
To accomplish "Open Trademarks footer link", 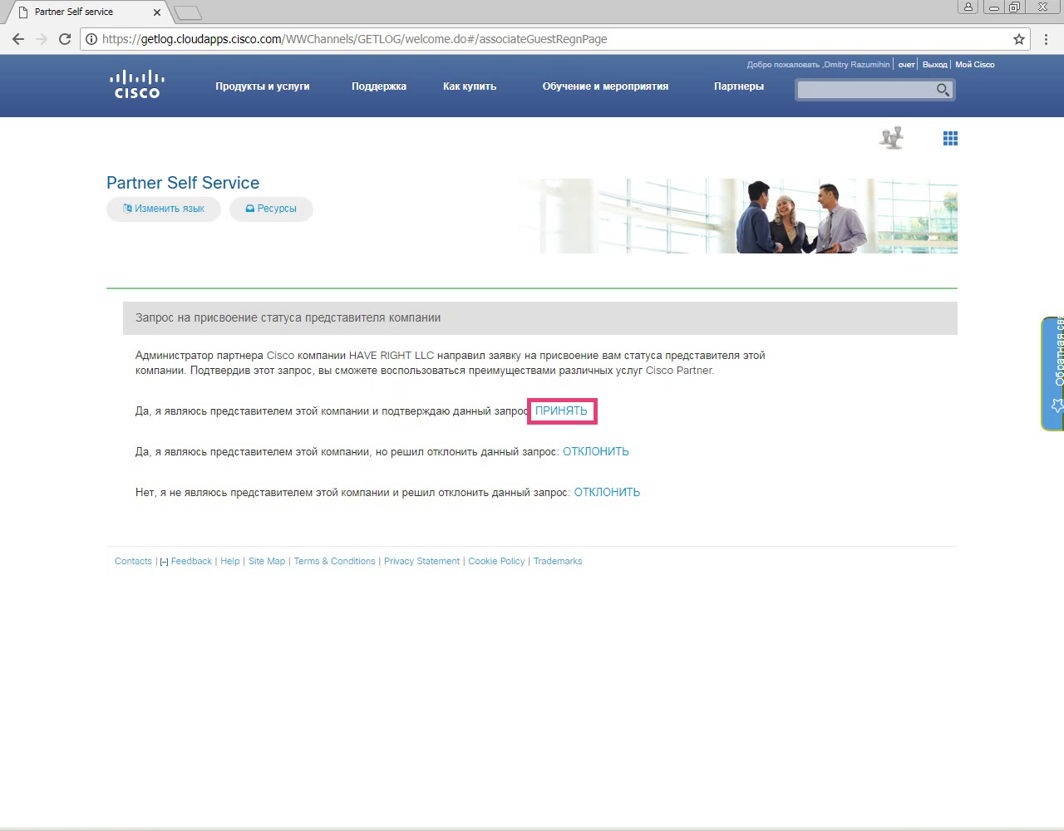I will pos(558,561).
